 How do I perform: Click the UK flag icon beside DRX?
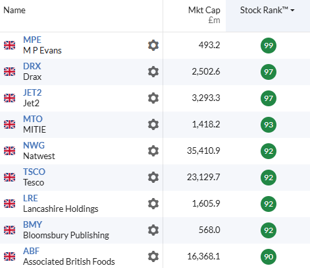click(x=10, y=72)
